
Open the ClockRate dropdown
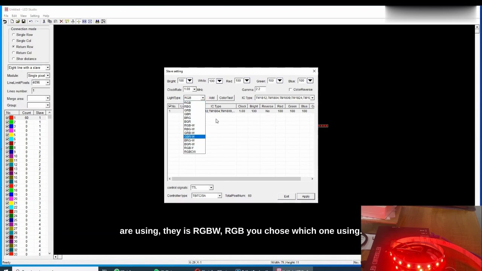pos(194,90)
